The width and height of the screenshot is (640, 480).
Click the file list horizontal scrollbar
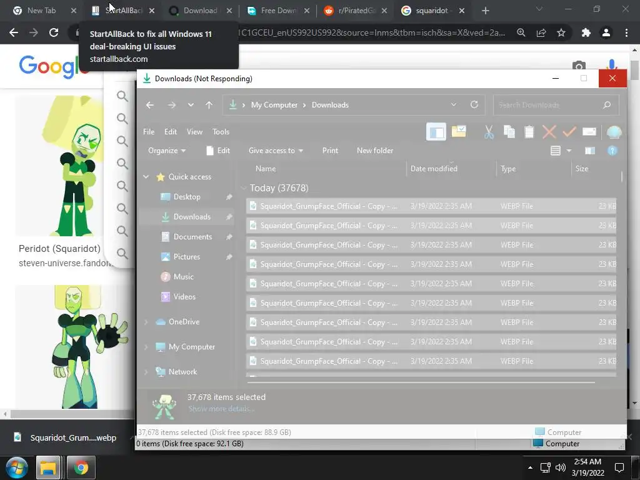[421, 382]
